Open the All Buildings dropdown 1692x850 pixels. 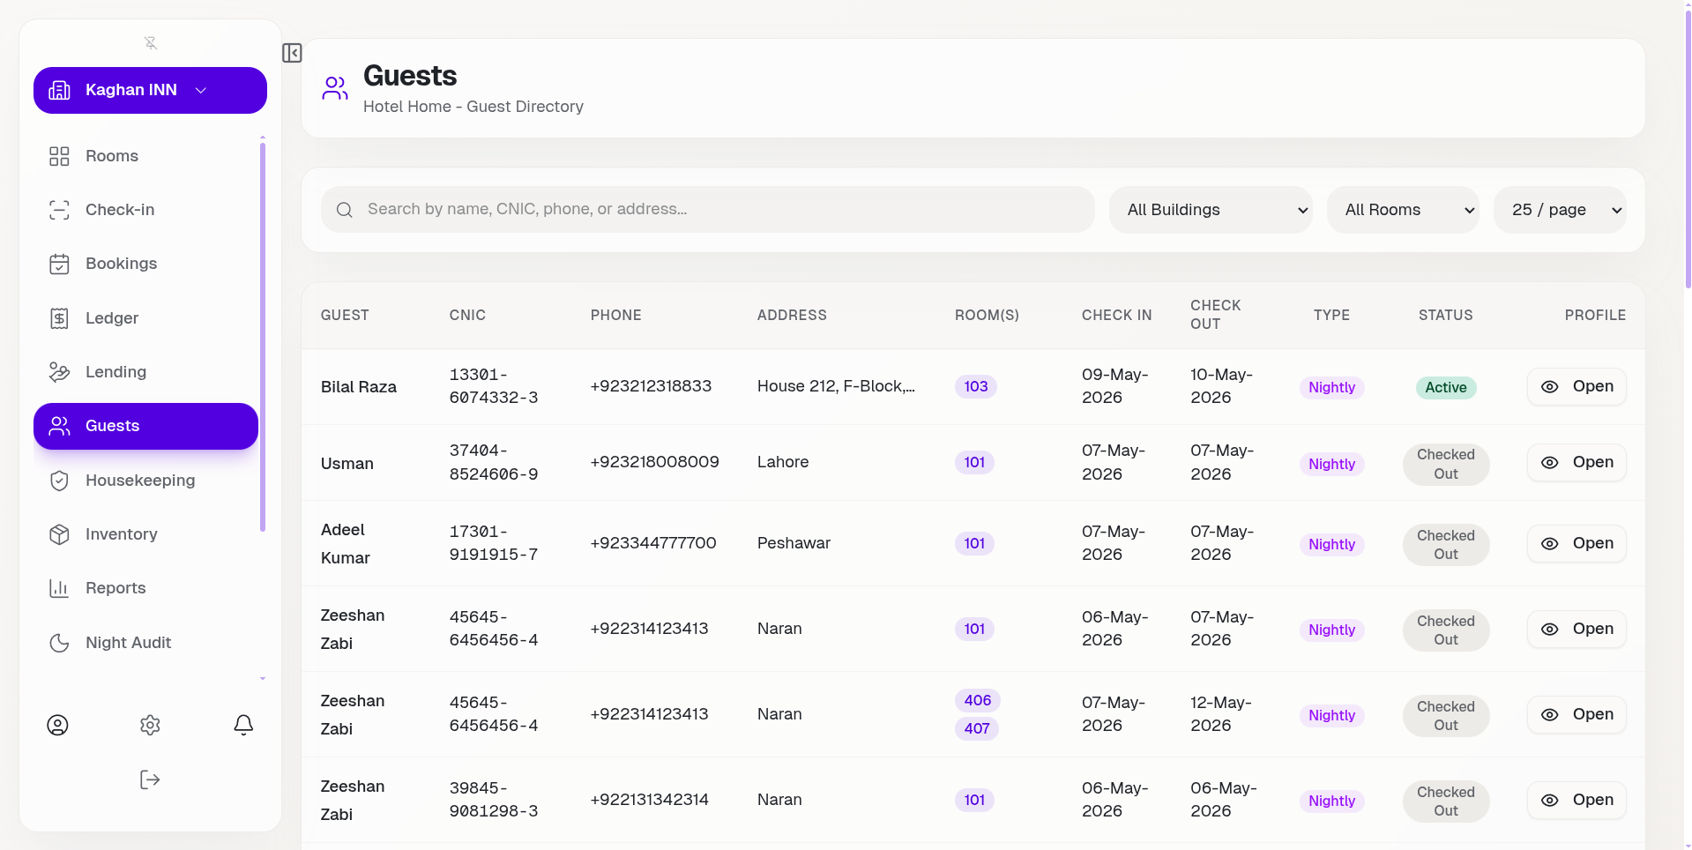tap(1211, 210)
